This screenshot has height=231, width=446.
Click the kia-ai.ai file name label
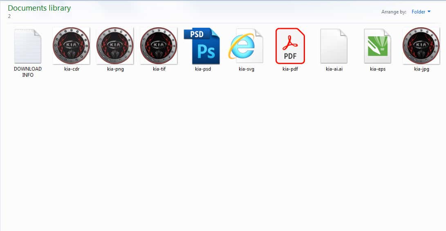pos(334,69)
